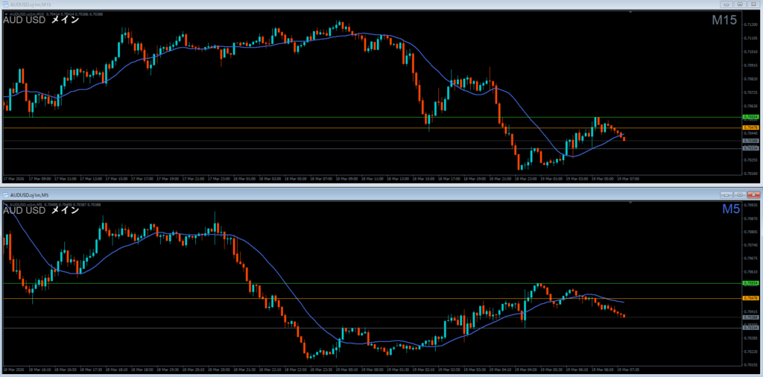Click 0.70675 on the M5 price scale
Image resolution: width=763 pixels, height=377 pixels.
point(750,258)
